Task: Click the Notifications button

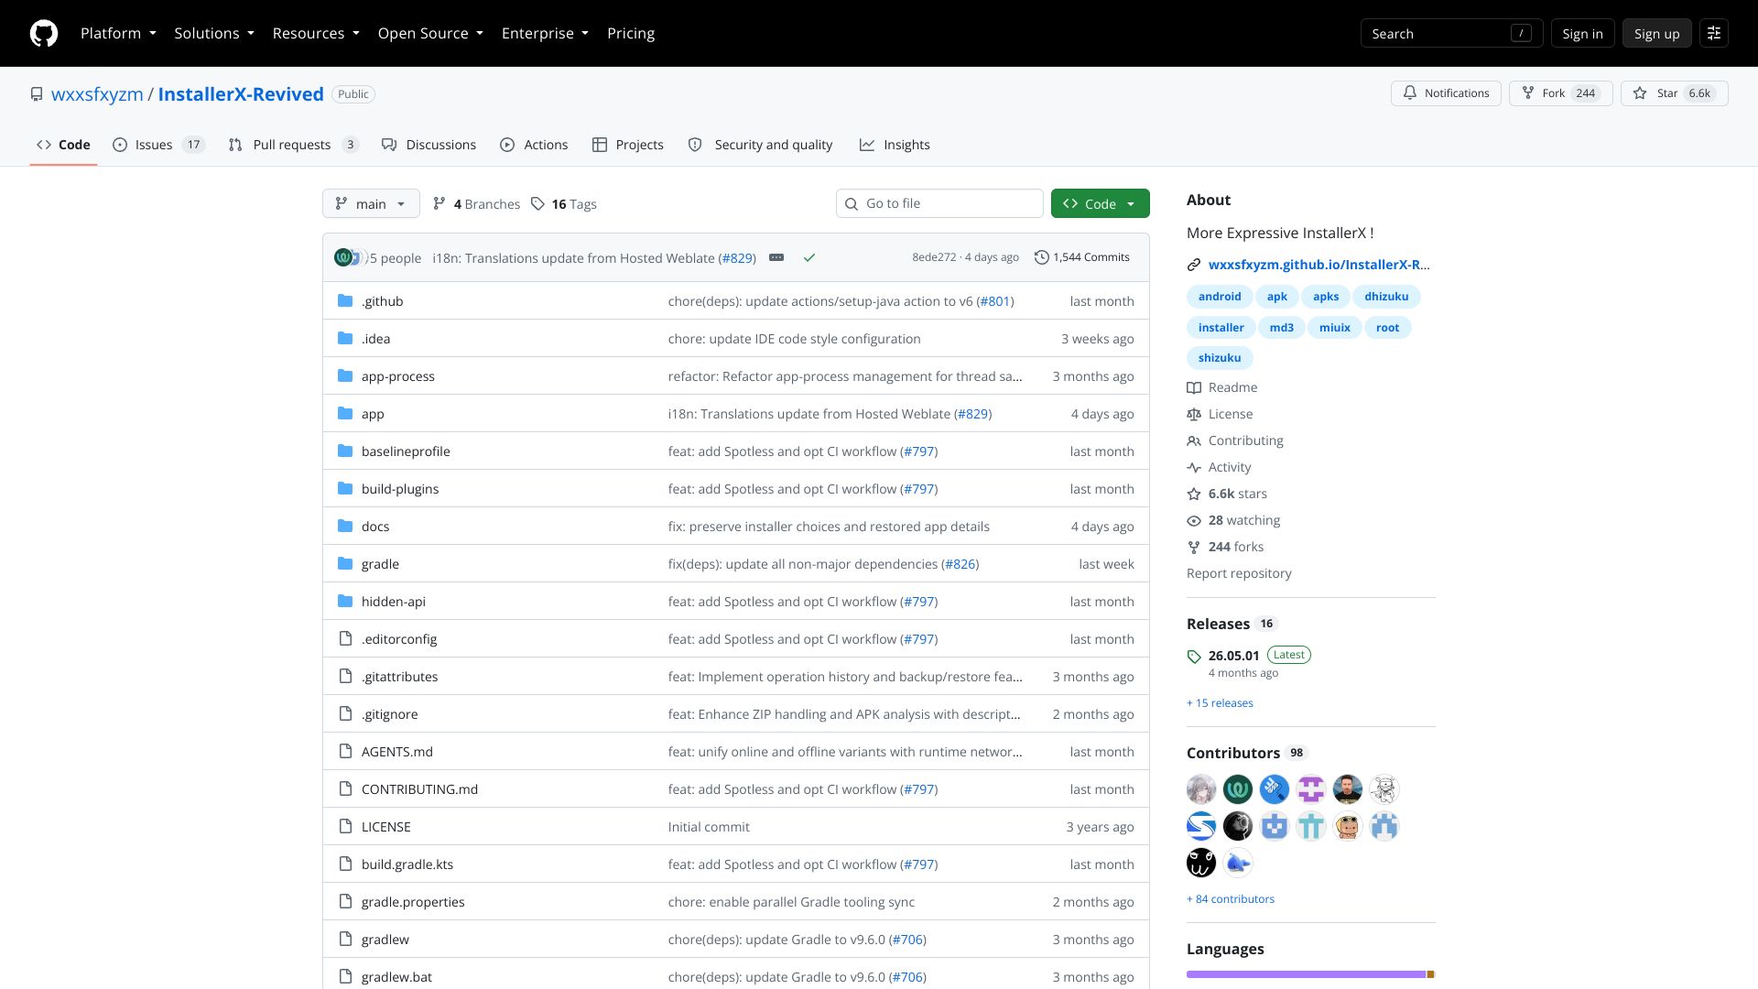Action: (1446, 93)
